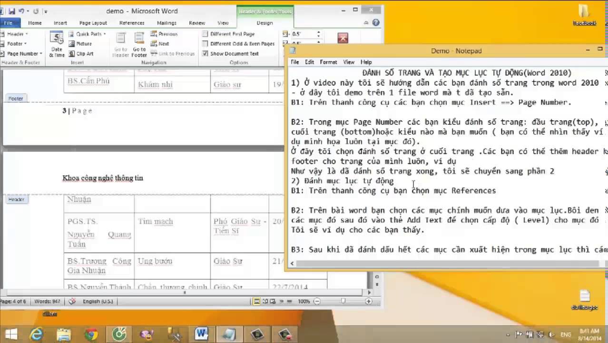Switch to Print Layout view in status bar

(x=256, y=301)
